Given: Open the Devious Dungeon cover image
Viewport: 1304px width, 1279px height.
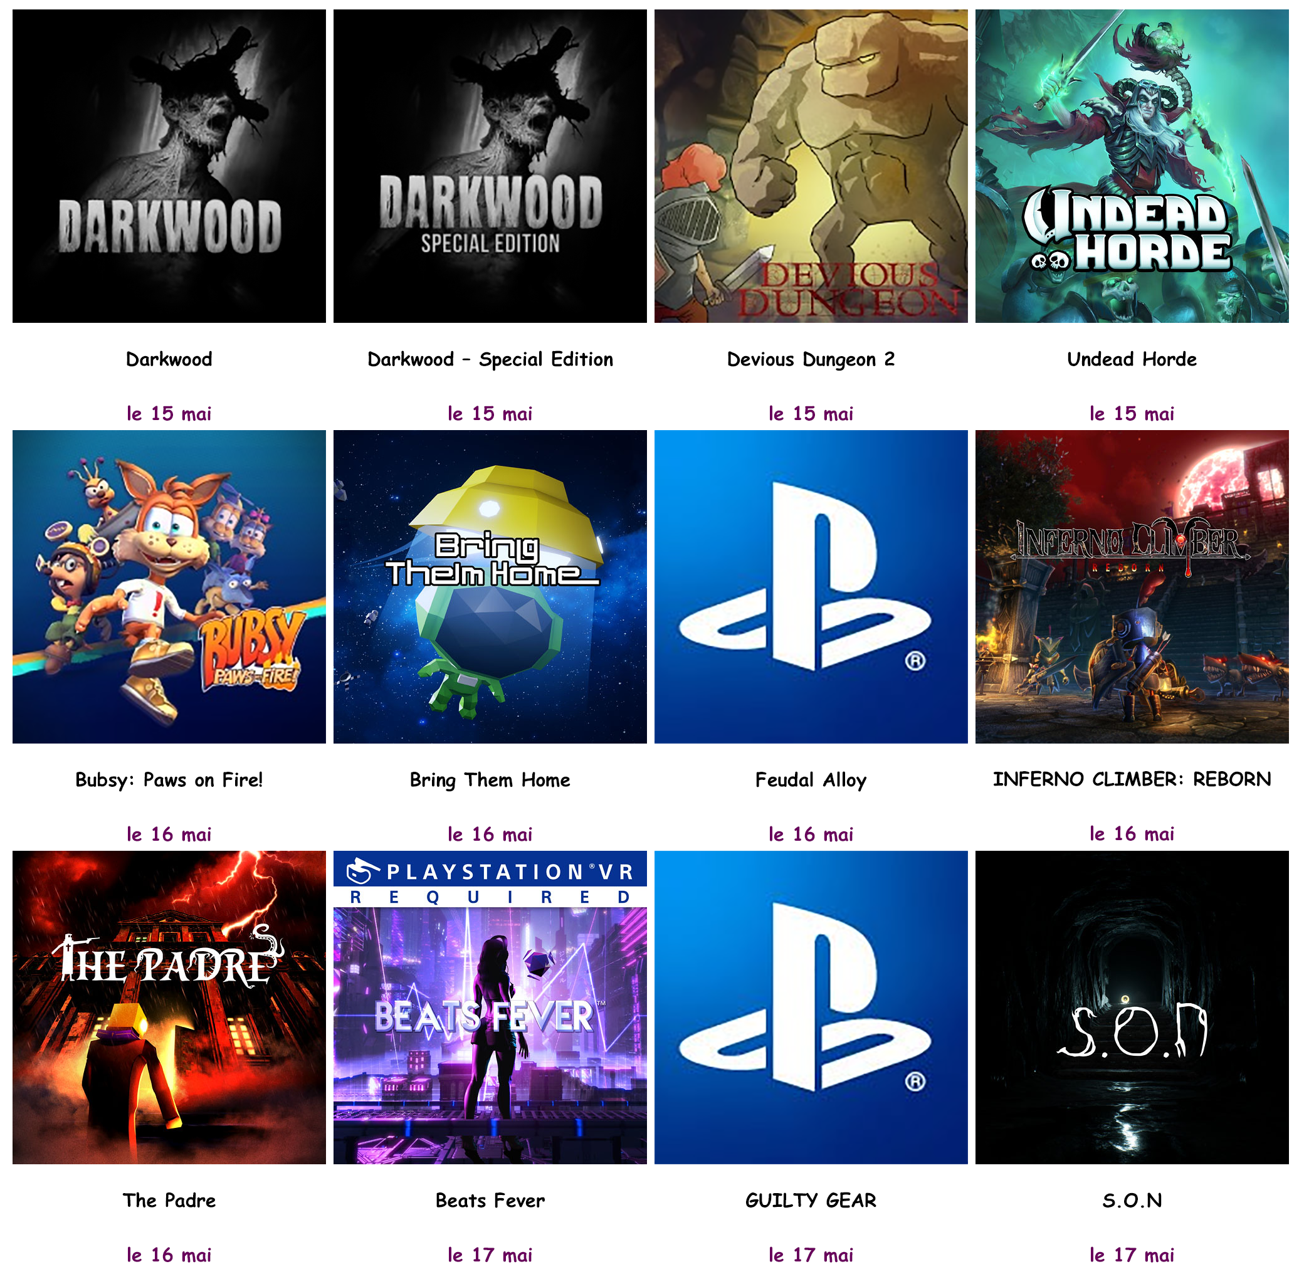Looking at the screenshot, I should click(x=811, y=166).
